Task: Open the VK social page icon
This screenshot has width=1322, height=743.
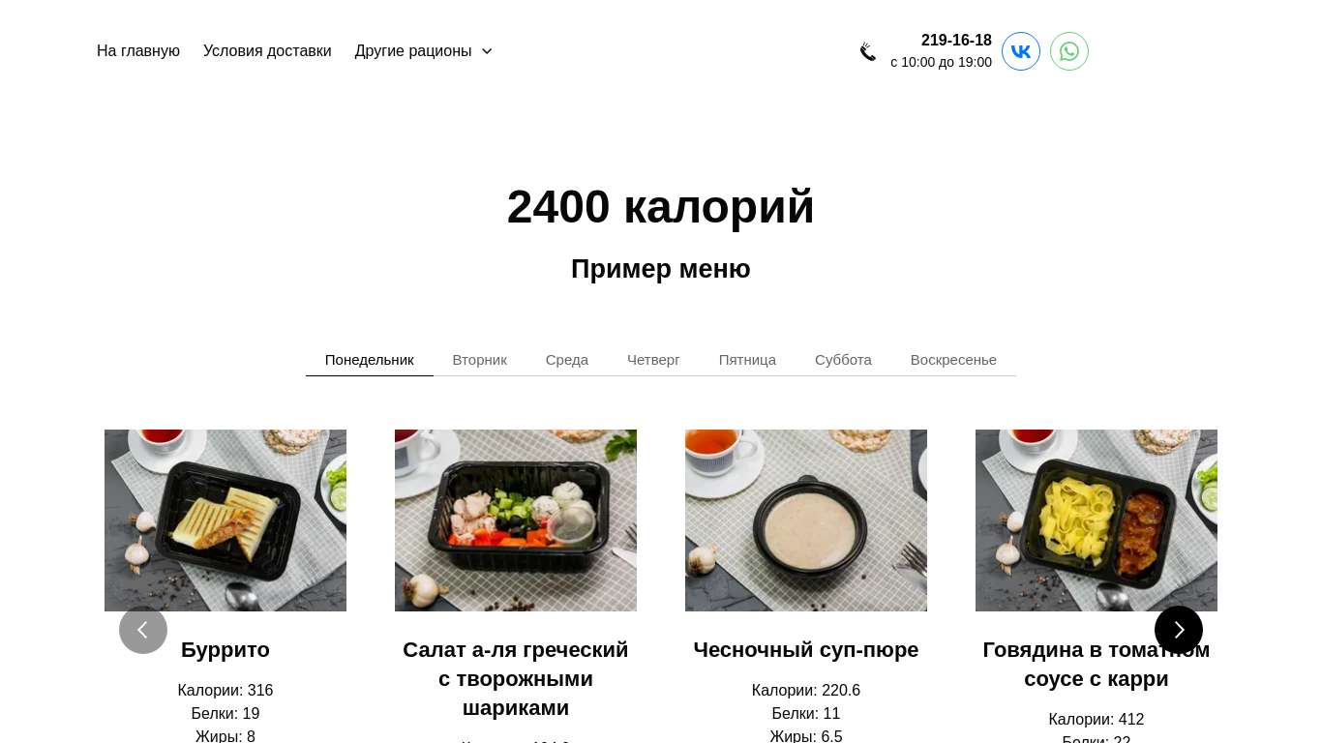Action: pyautogui.click(x=1021, y=51)
